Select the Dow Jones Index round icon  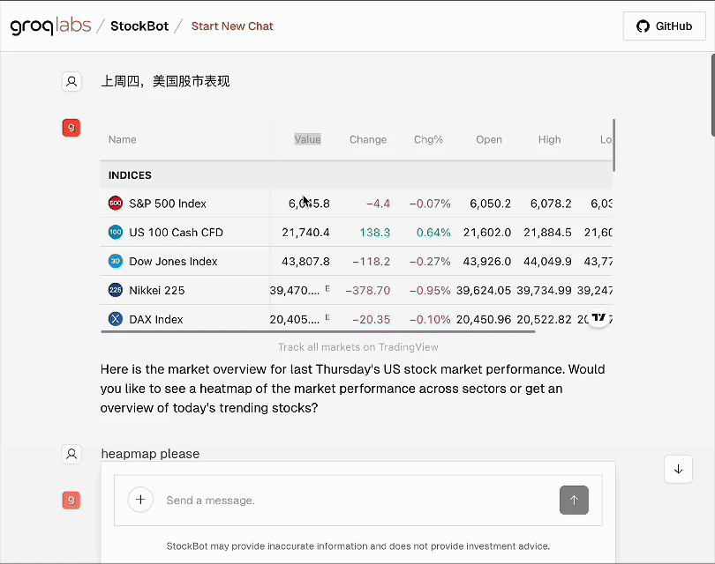116,261
